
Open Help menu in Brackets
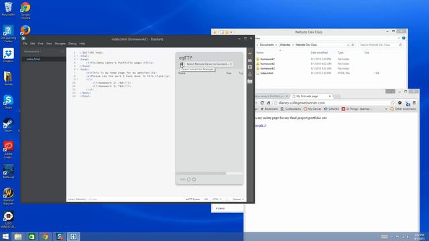(x=82, y=44)
